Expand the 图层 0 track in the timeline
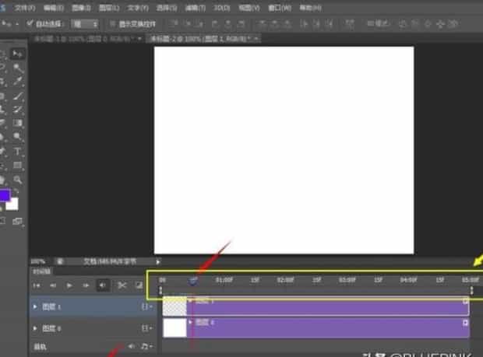Image resolution: width=483 pixels, height=357 pixels. (34, 328)
